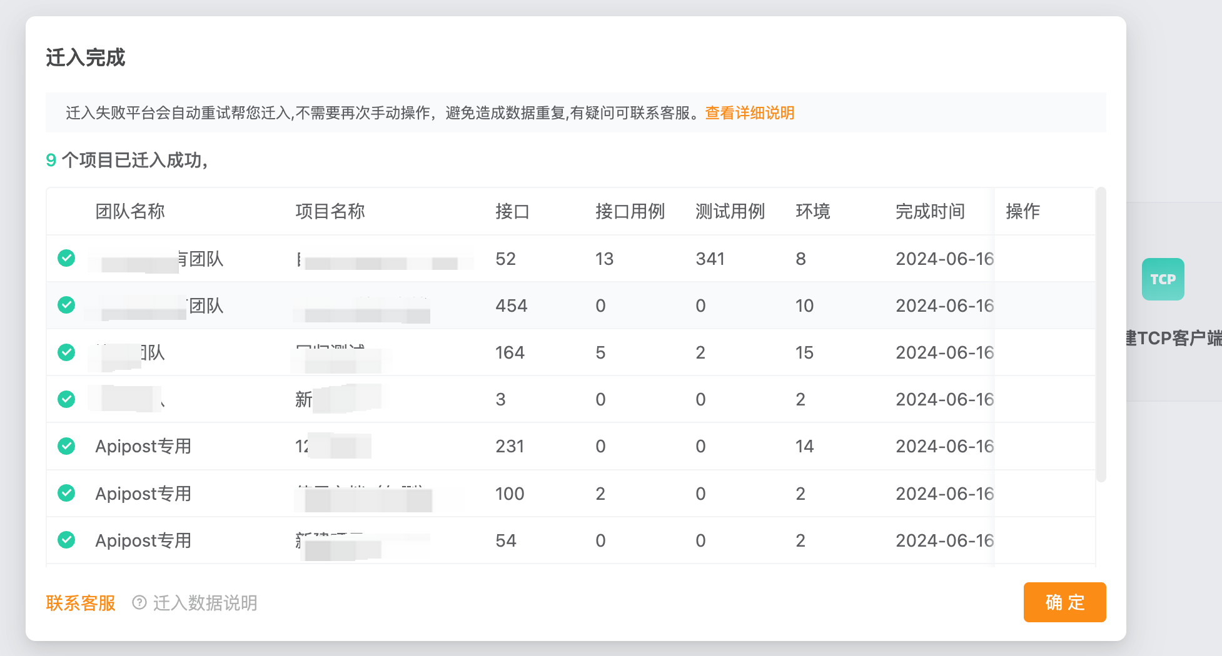
Task: Open the 迁入数据说明 help link
Action: [205, 603]
